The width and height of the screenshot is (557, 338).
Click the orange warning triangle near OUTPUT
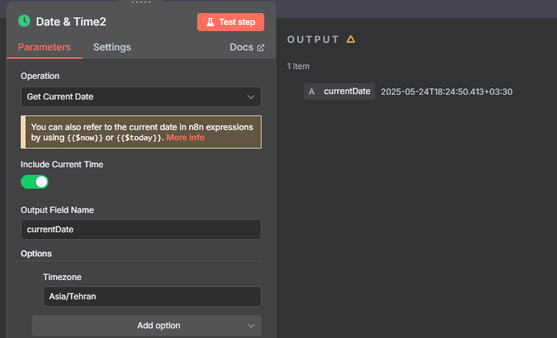[351, 39]
